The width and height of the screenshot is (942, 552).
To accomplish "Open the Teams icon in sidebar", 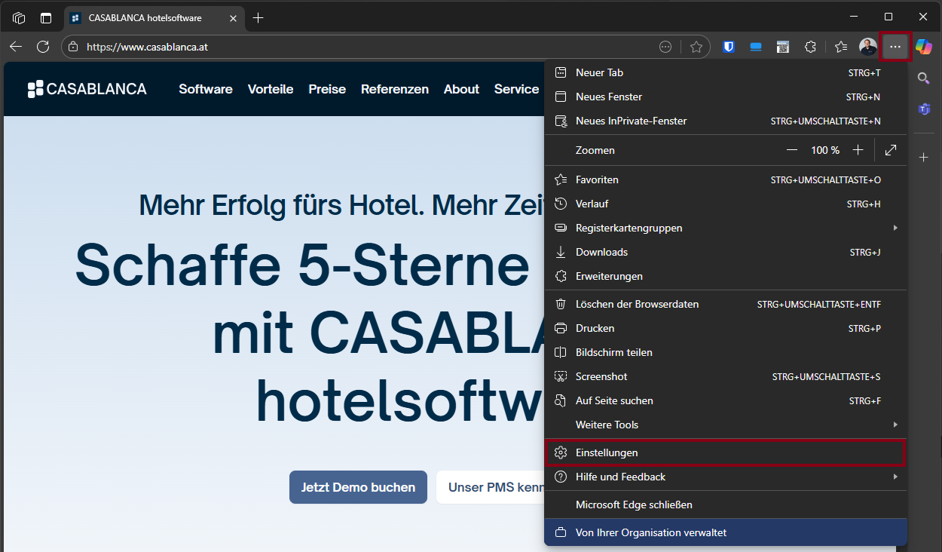I will click(924, 109).
